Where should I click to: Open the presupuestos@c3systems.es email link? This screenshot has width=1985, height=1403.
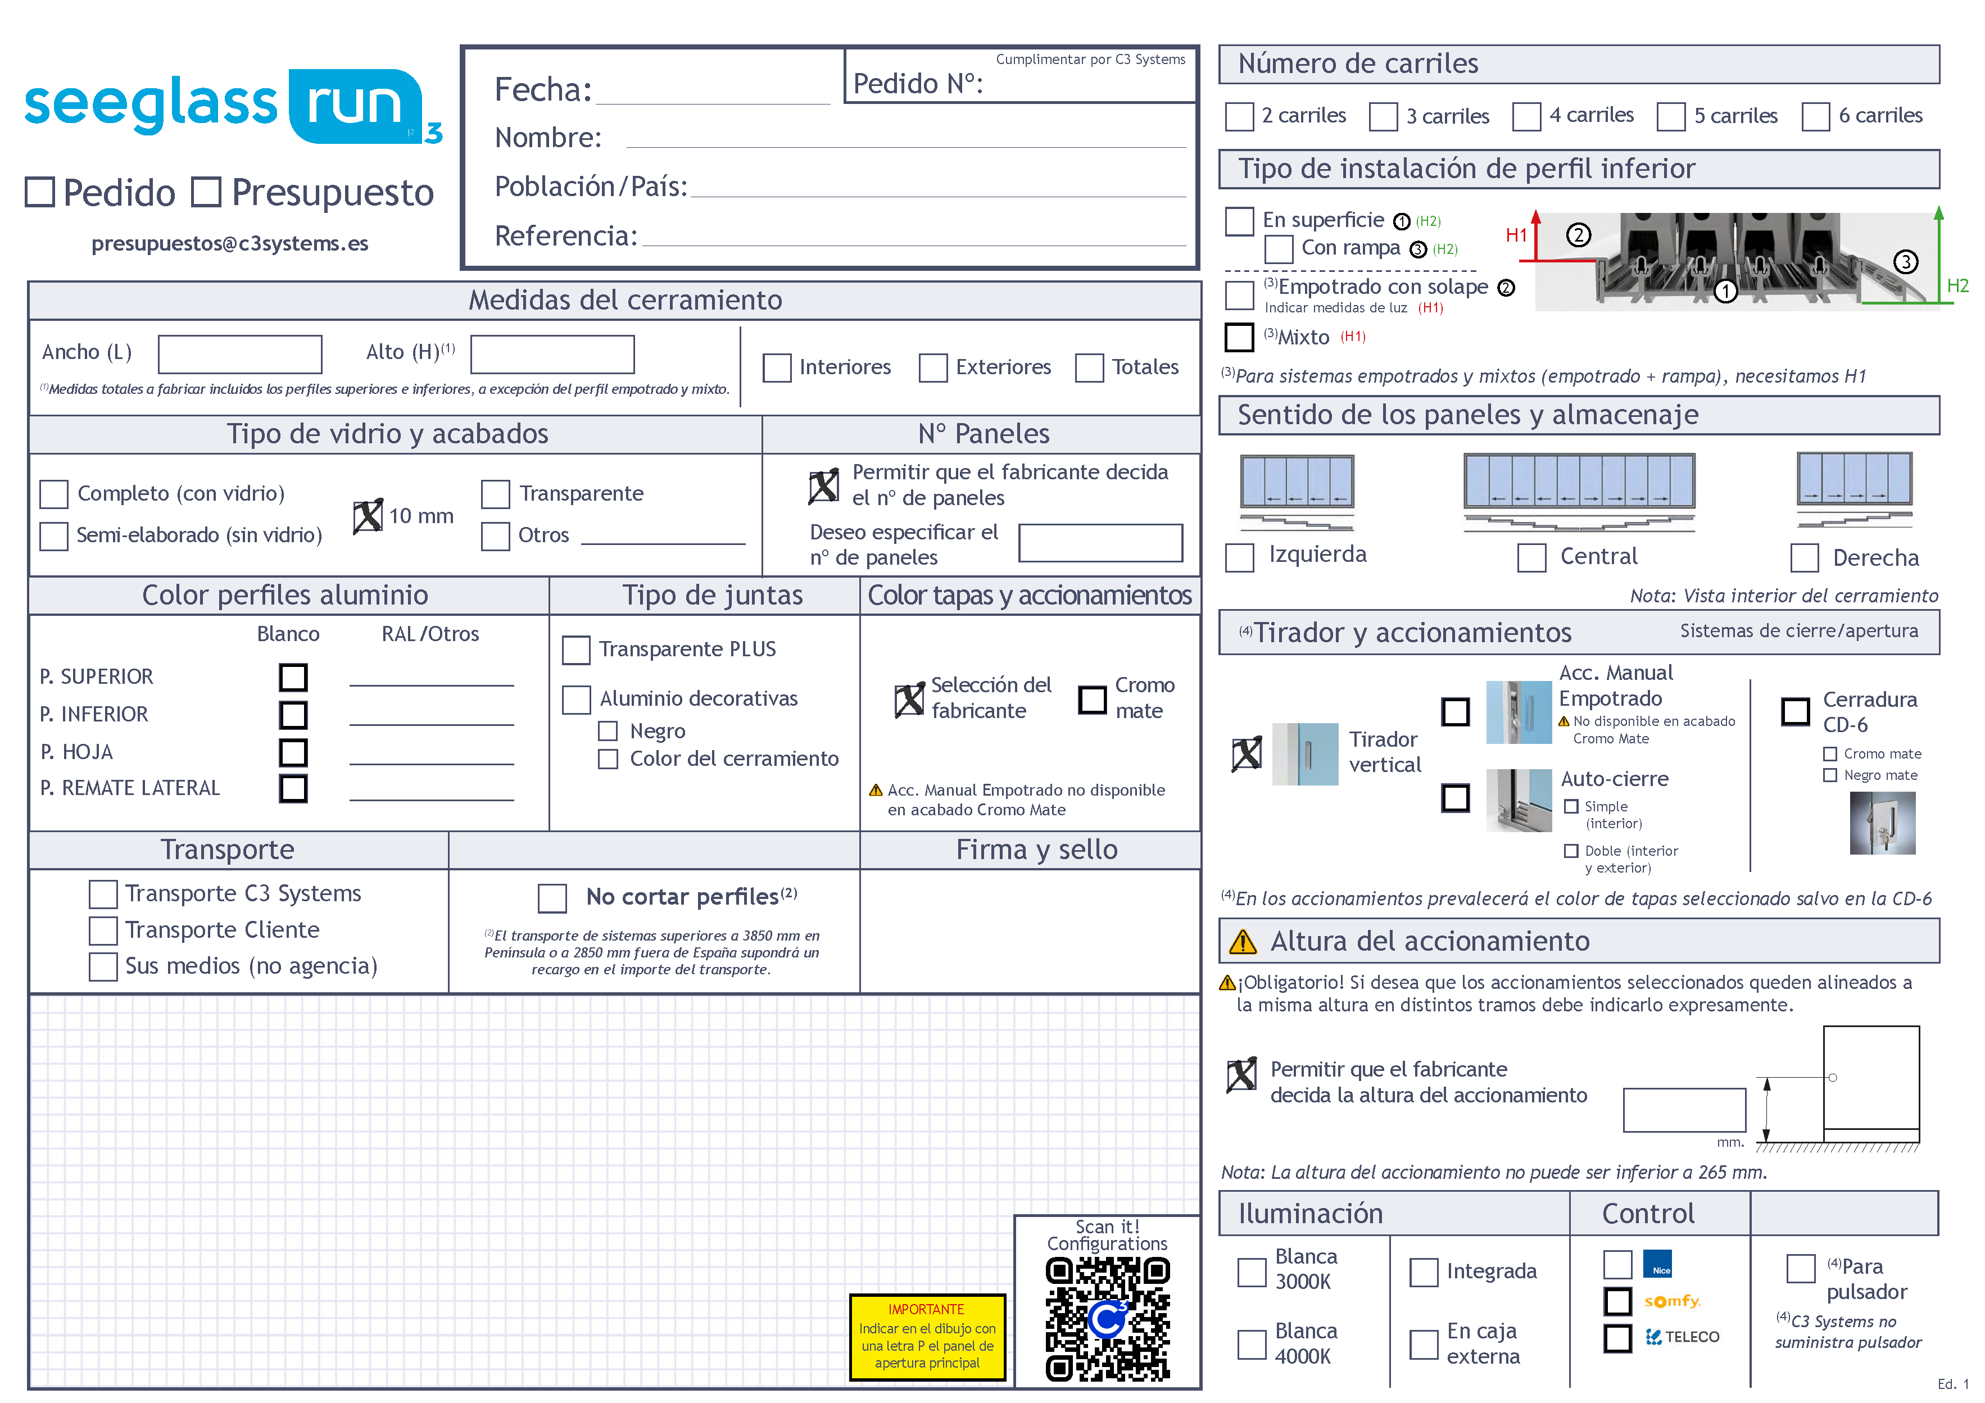click(x=230, y=244)
